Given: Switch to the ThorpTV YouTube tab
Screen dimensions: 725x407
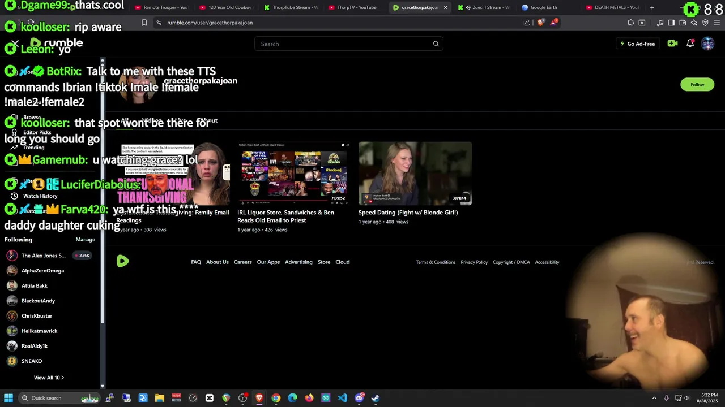Looking at the screenshot, I should point(355,7).
